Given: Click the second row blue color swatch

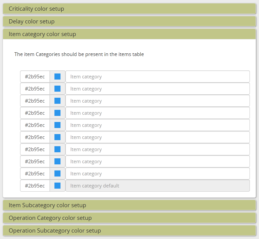Looking at the screenshot, I should pos(57,89).
